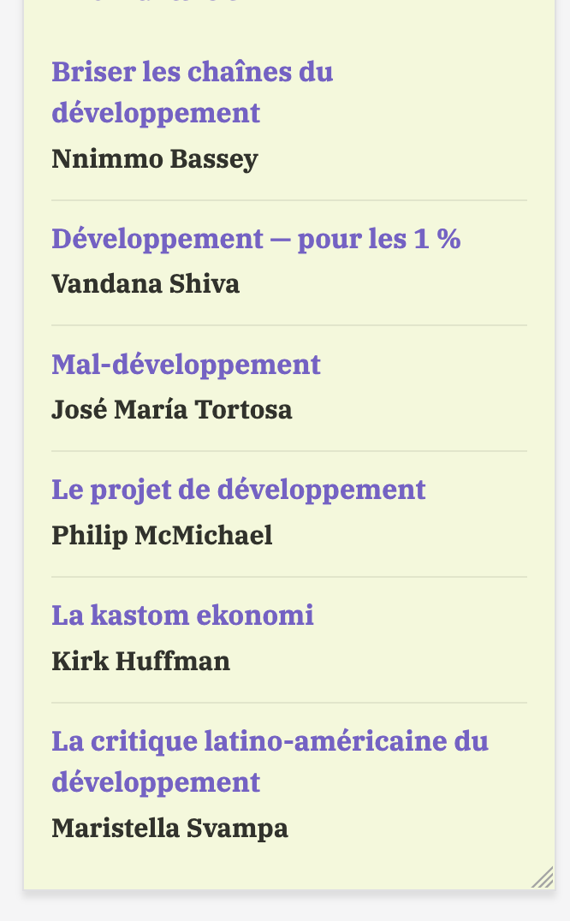Click author name Nnimmo Bassey
Screen dimensions: 570x921
(x=154, y=159)
